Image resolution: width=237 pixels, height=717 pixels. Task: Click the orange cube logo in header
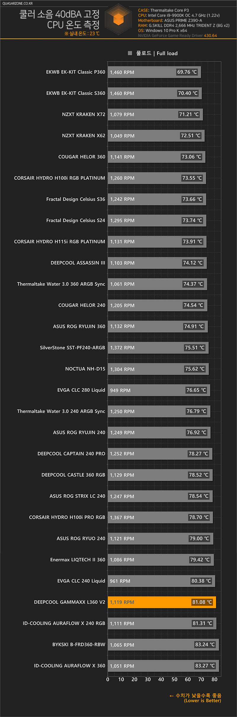(118, 19)
